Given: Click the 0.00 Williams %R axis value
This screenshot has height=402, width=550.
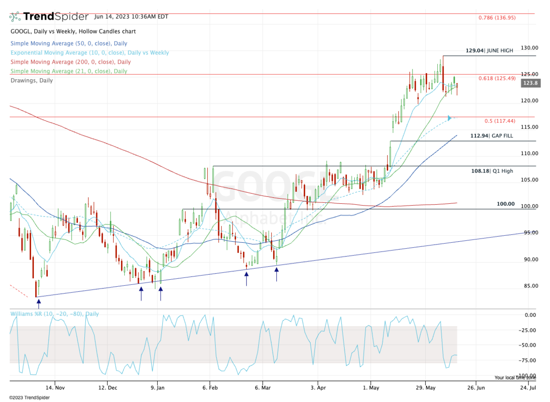Looking at the screenshot, I should (531, 315).
